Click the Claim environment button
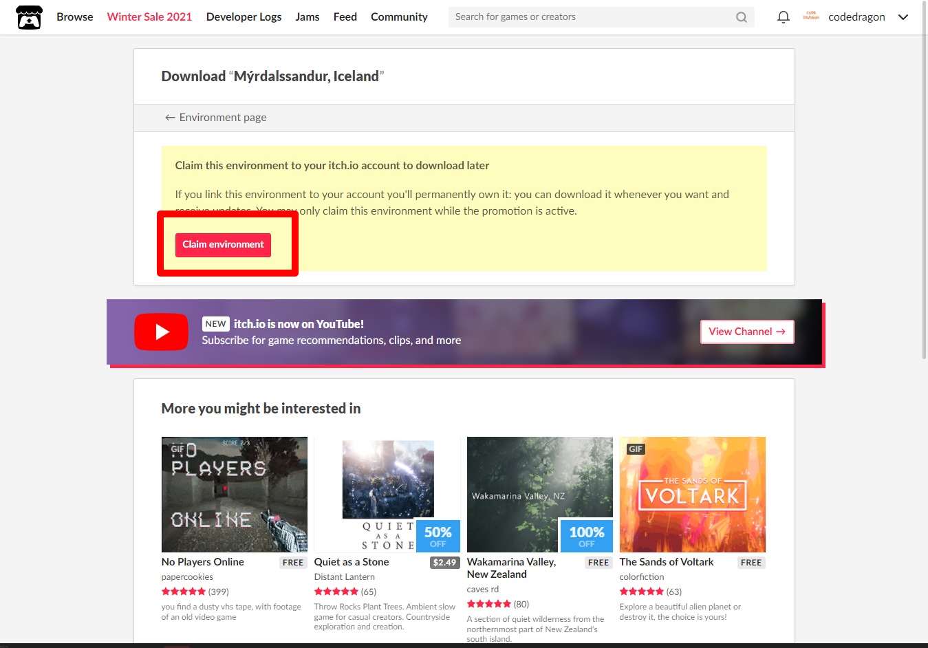This screenshot has height=648, width=928. tap(223, 245)
